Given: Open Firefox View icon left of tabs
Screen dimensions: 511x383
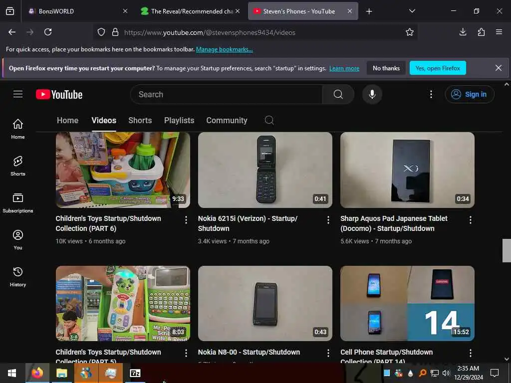Looking at the screenshot, I should click(x=10, y=11).
